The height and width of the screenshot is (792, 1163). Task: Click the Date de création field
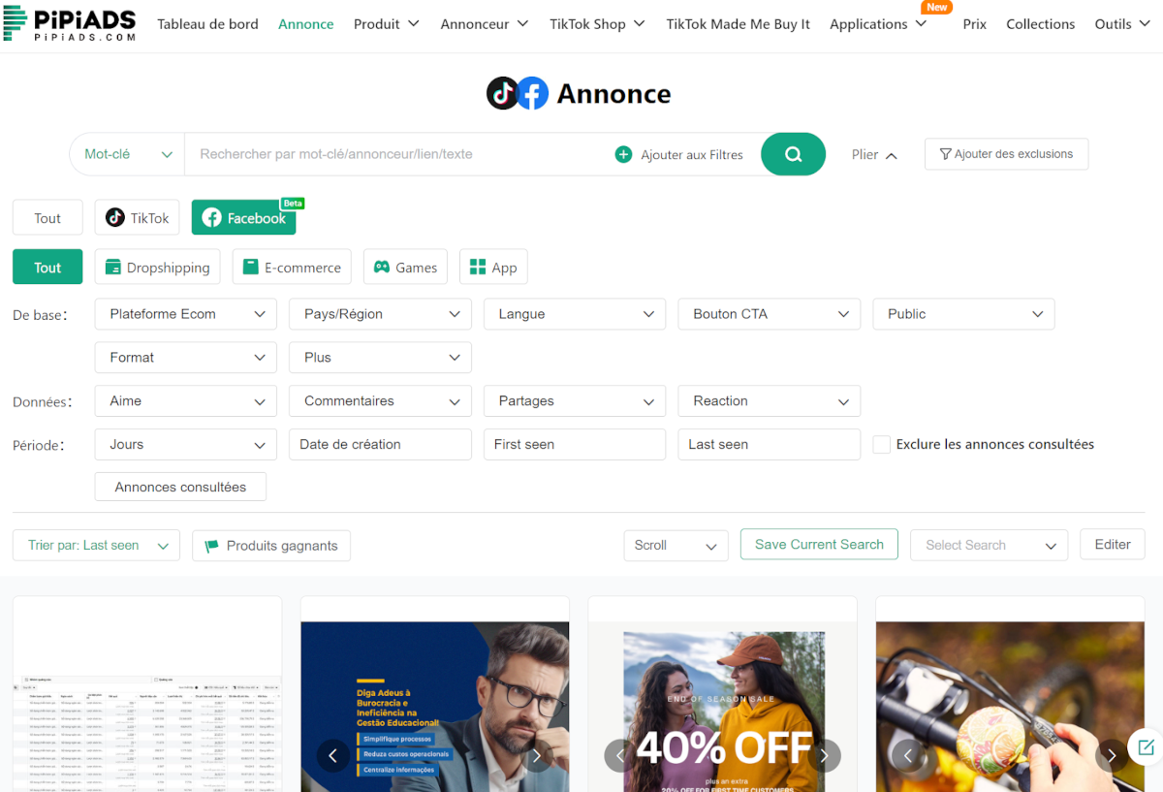pyautogui.click(x=380, y=445)
